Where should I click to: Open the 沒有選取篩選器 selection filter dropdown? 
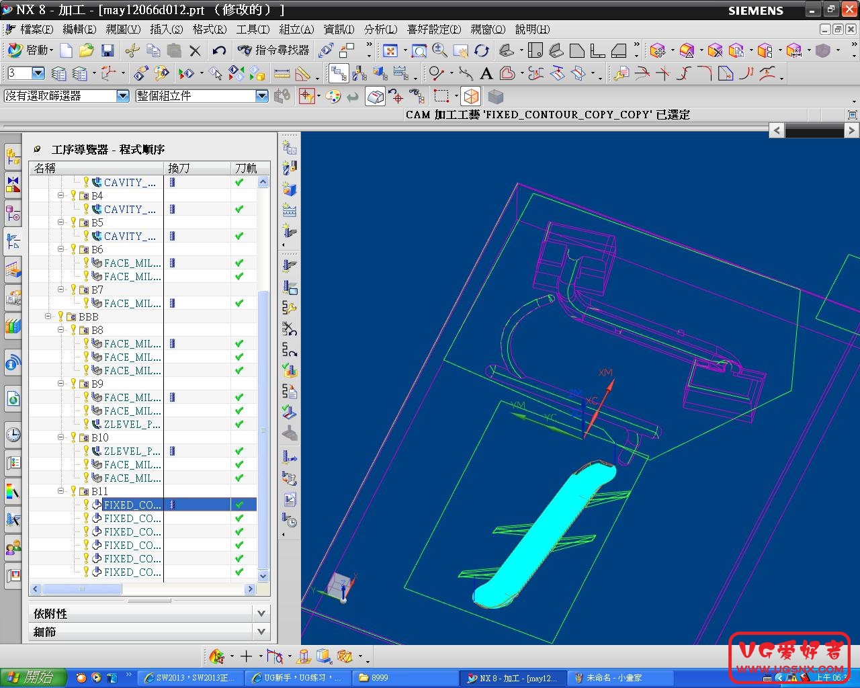(x=123, y=96)
